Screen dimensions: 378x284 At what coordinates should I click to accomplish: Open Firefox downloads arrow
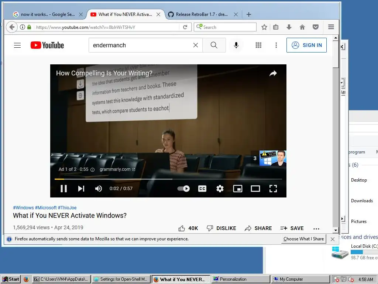tap(289, 27)
